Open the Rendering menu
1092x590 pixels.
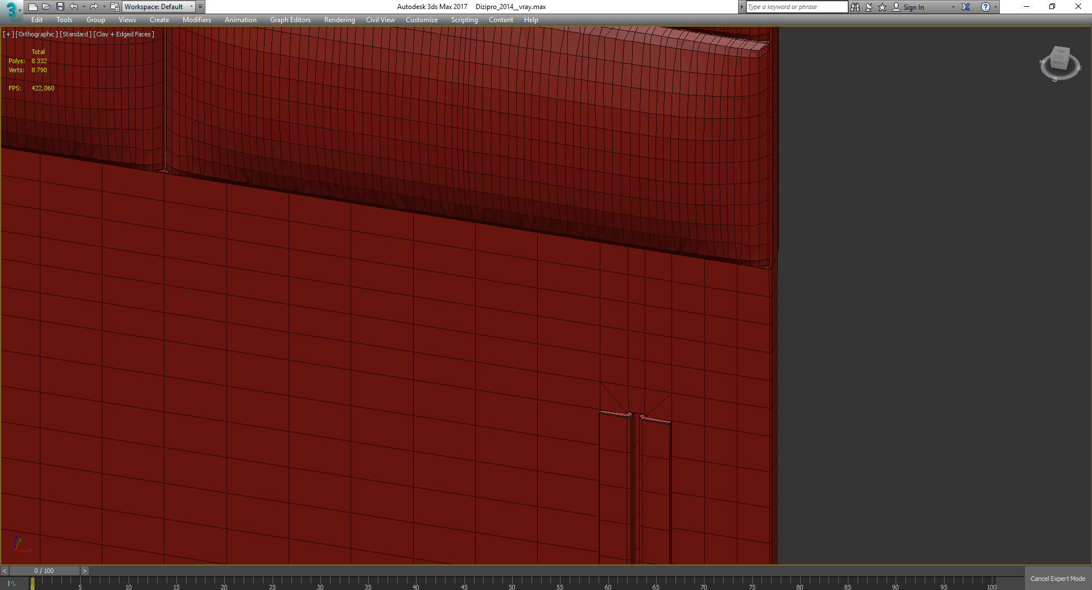(x=340, y=20)
